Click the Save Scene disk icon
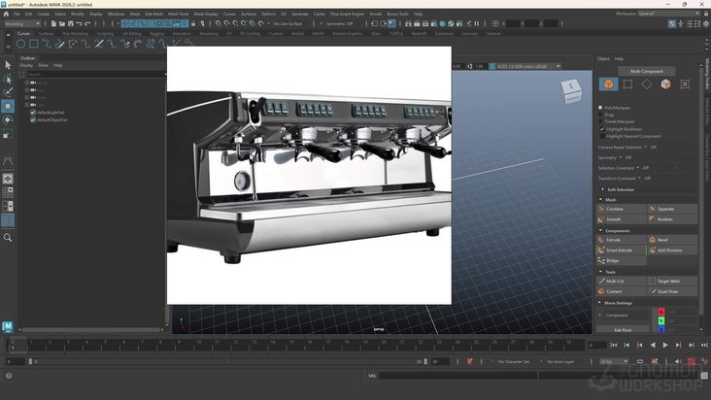 click(70, 23)
